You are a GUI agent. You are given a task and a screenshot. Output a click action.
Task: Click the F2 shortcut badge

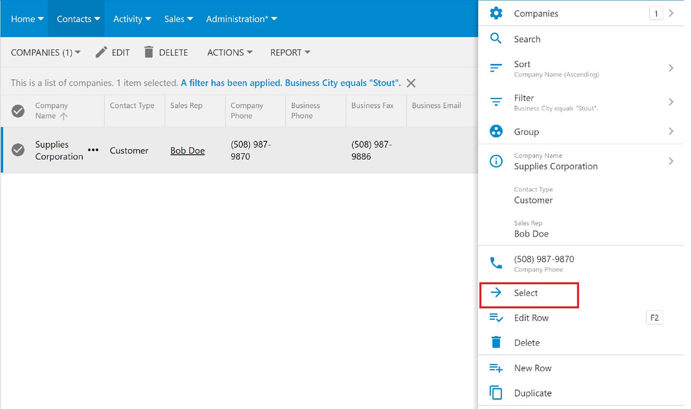[654, 317]
